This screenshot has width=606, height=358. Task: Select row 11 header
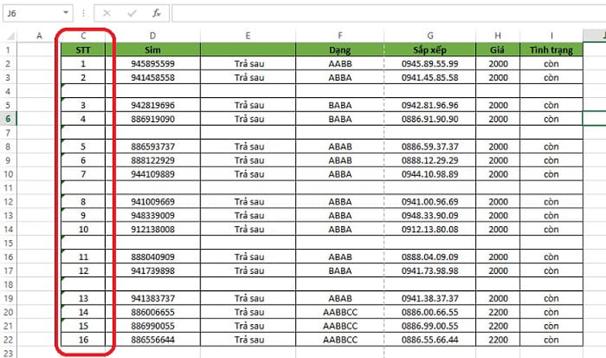pyautogui.click(x=9, y=188)
